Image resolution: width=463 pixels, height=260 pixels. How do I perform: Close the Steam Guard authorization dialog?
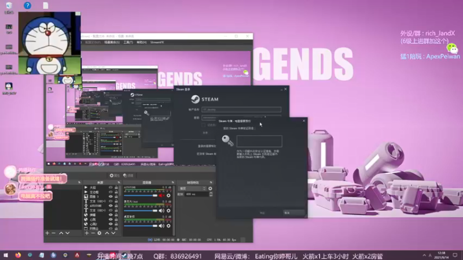pyautogui.click(x=304, y=121)
